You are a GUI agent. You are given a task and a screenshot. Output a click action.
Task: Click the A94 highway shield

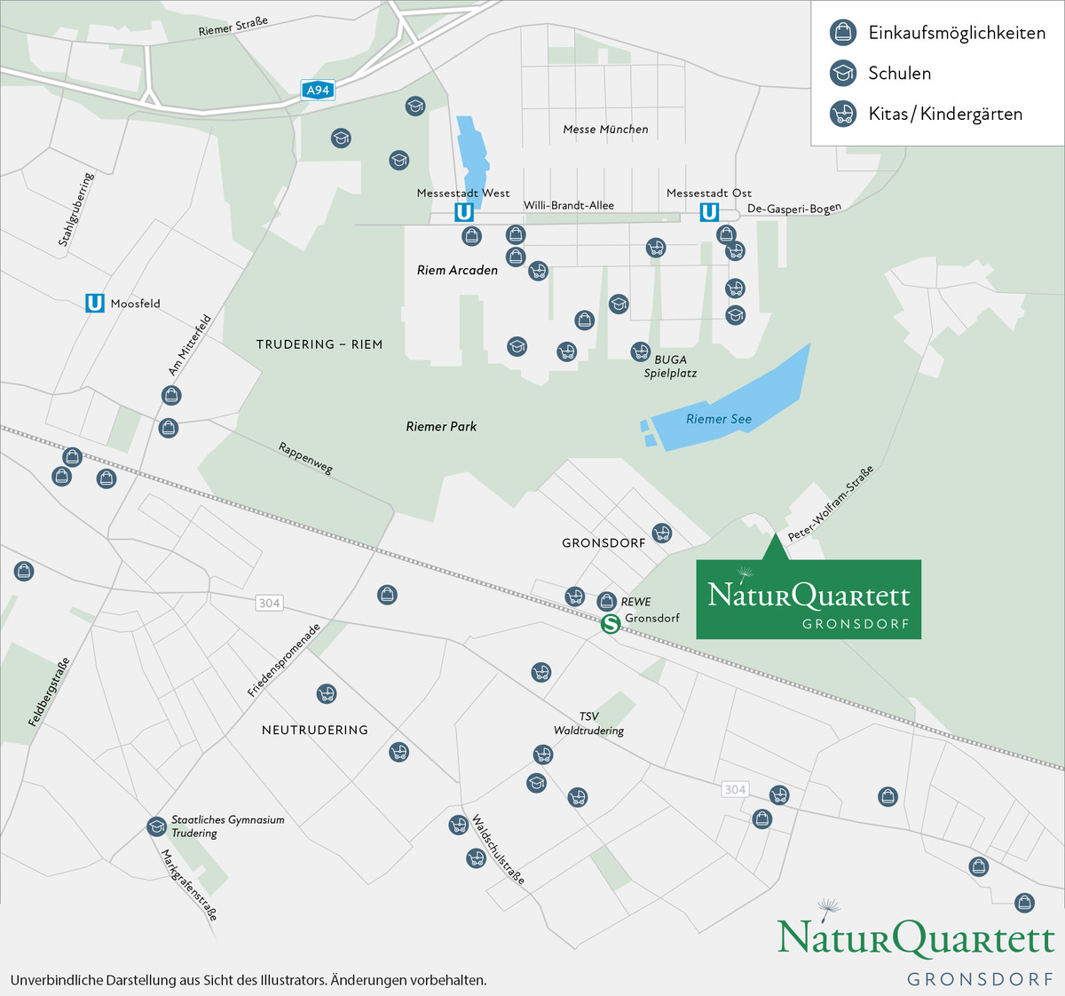(317, 90)
